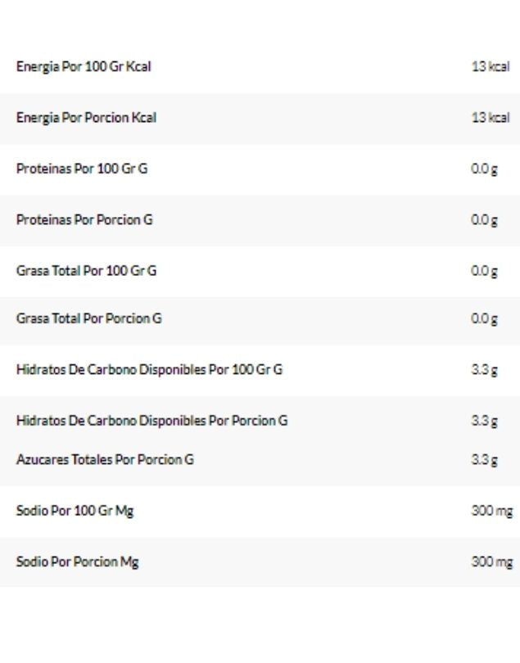Select the Energia Por Porcion Kcal label
Screen dimensions: 520x663
pyautogui.click(x=86, y=118)
